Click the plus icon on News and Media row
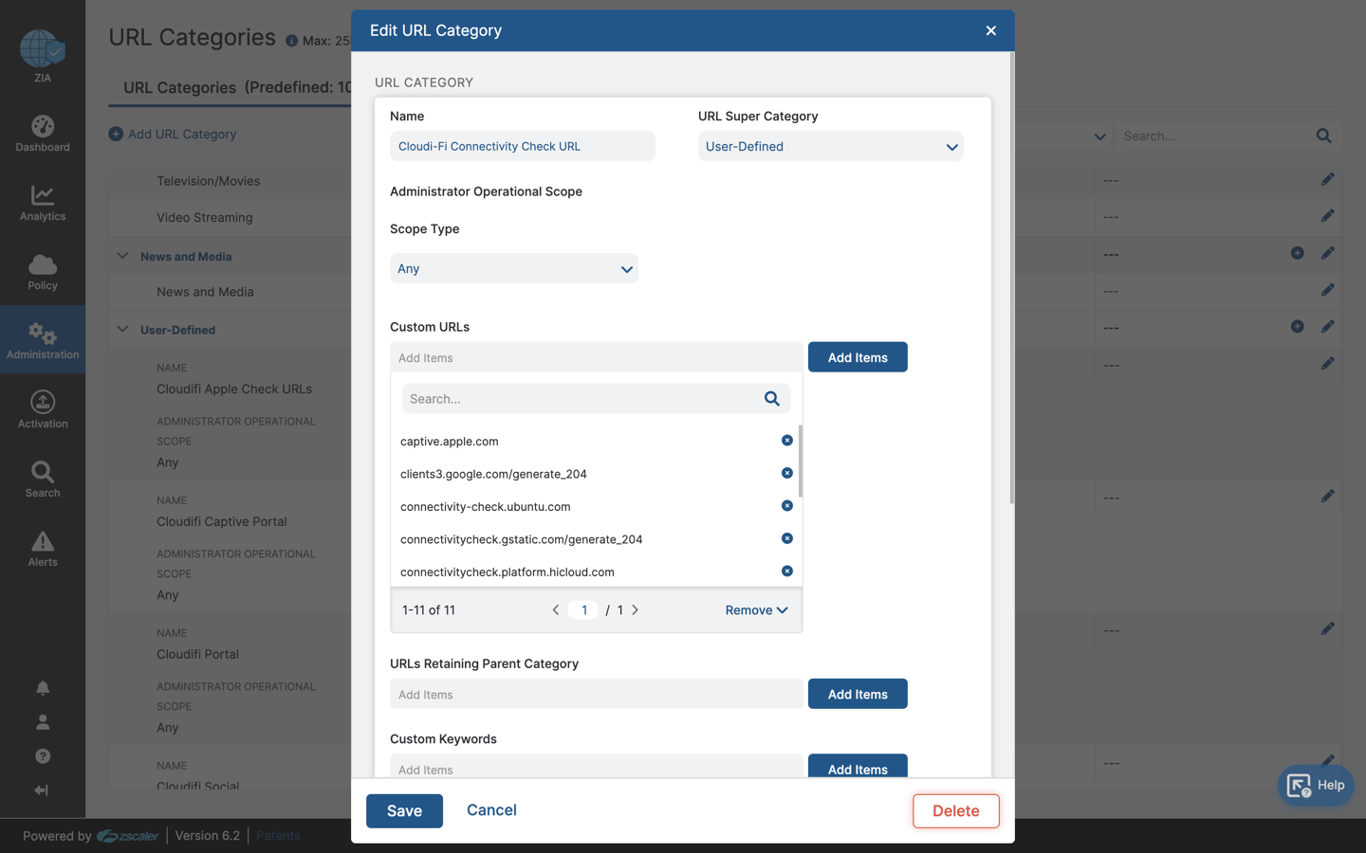This screenshot has height=853, width=1366. 1297,253
